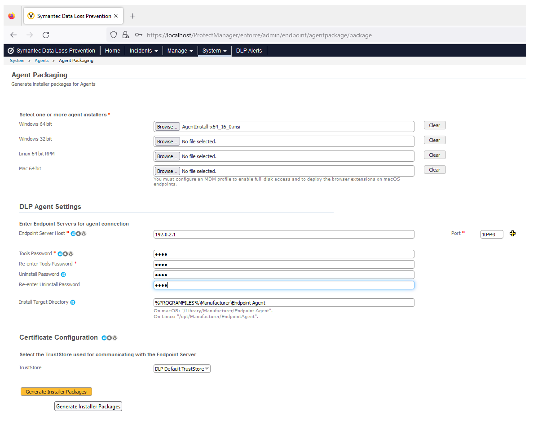Click the On macOS install path hint
The width and height of the screenshot is (542, 425).
213,311
